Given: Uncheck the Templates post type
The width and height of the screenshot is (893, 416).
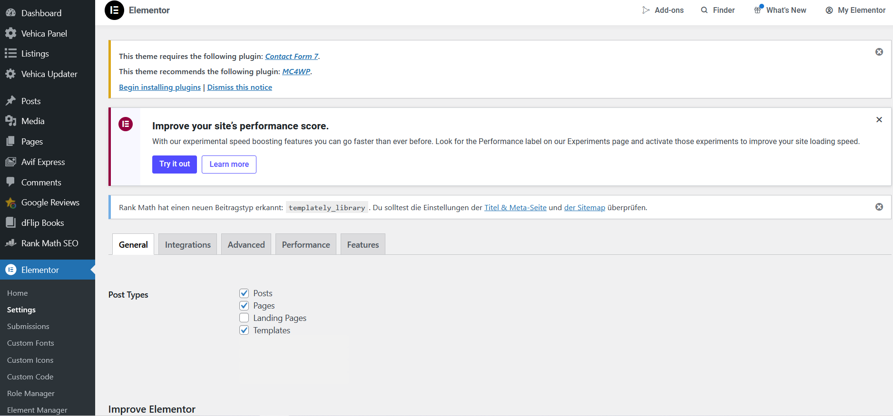Looking at the screenshot, I should (x=244, y=330).
